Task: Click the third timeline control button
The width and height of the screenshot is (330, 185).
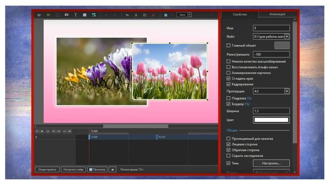Action: click(48, 131)
